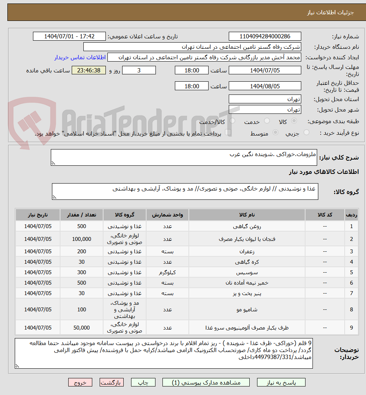Click the گروه کالا text area
Viewport: 366px width, 395px height.
(185, 191)
